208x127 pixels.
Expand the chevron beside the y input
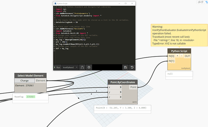click(x=121, y=92)
